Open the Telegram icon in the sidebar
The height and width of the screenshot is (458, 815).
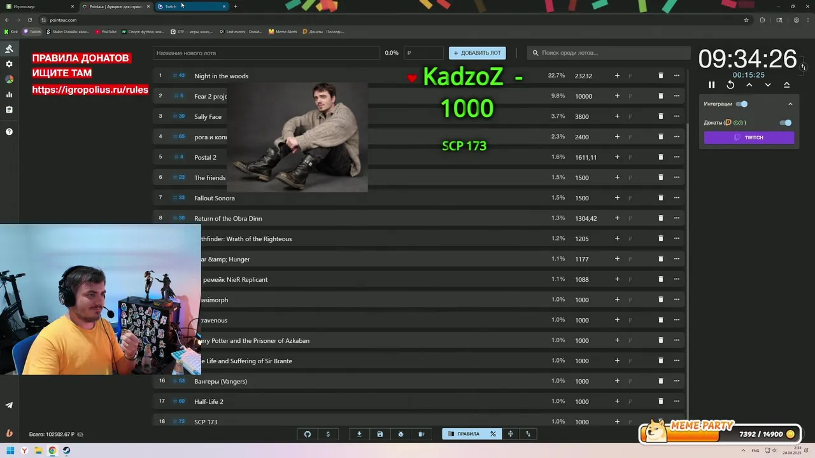(9, 405)
